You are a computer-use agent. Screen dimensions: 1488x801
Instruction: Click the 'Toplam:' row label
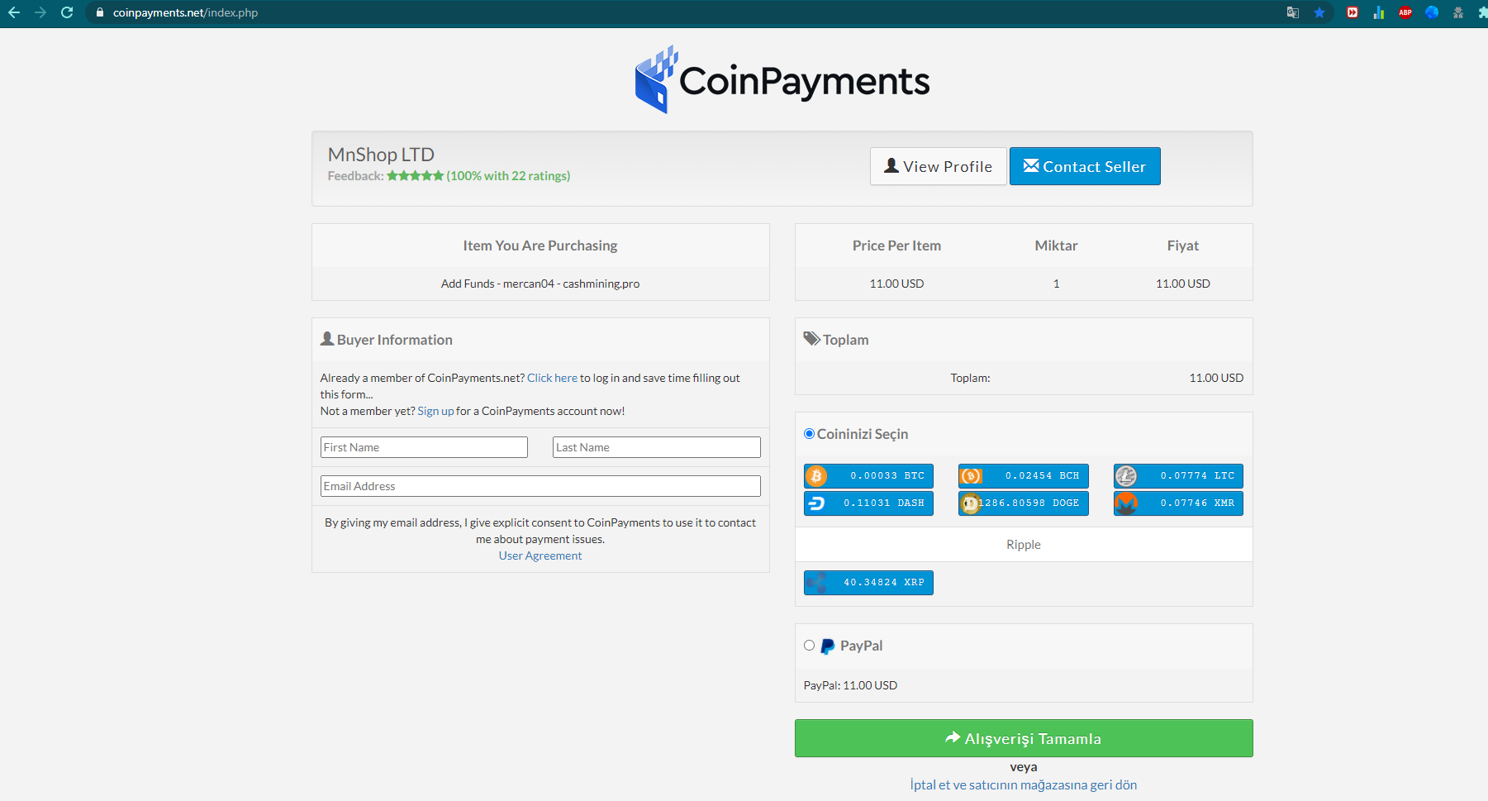click(x=970, y=378)
